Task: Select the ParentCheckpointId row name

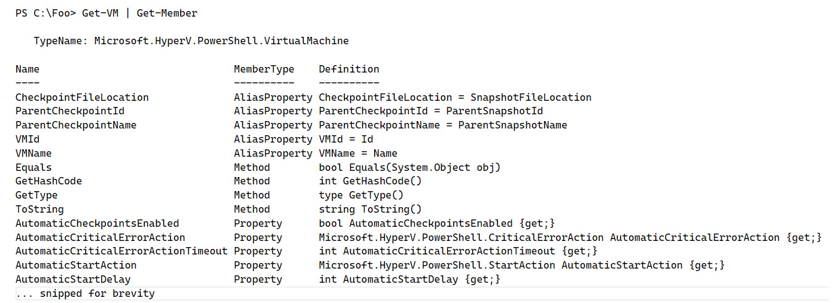Action: (70, 111)
